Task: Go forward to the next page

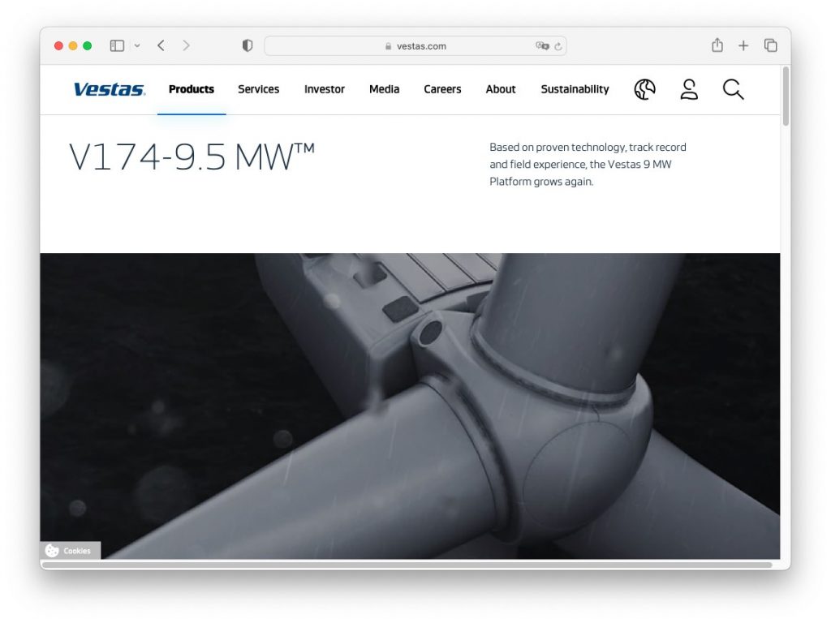Action: coord(186,45)
